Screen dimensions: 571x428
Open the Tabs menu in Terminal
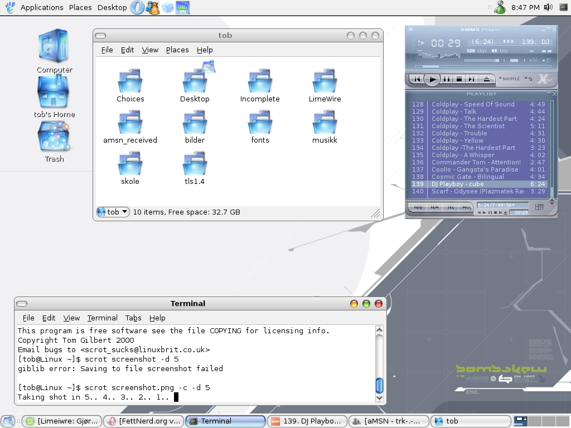(133, 318)
